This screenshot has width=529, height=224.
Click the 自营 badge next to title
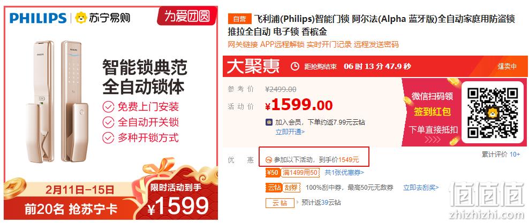[239, 19]
